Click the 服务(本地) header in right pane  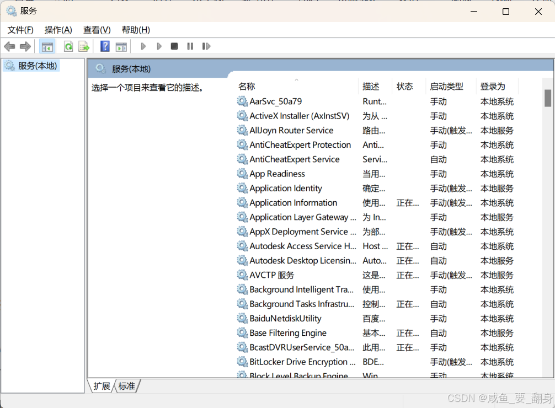[x=131, y=69]
